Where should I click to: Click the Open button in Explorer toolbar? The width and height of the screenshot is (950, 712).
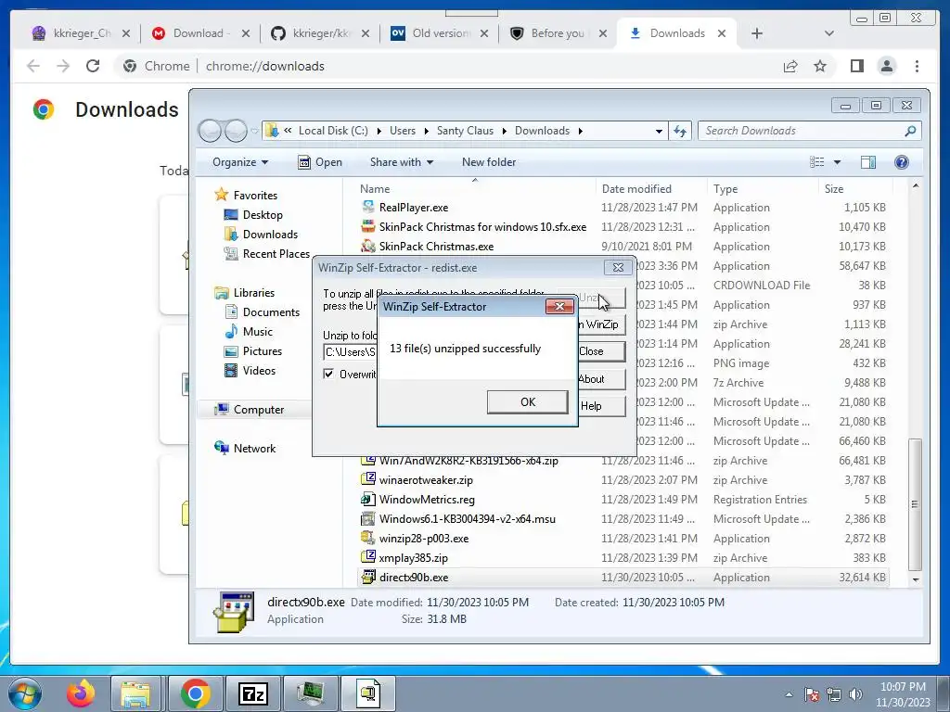[x=320, y=162]
